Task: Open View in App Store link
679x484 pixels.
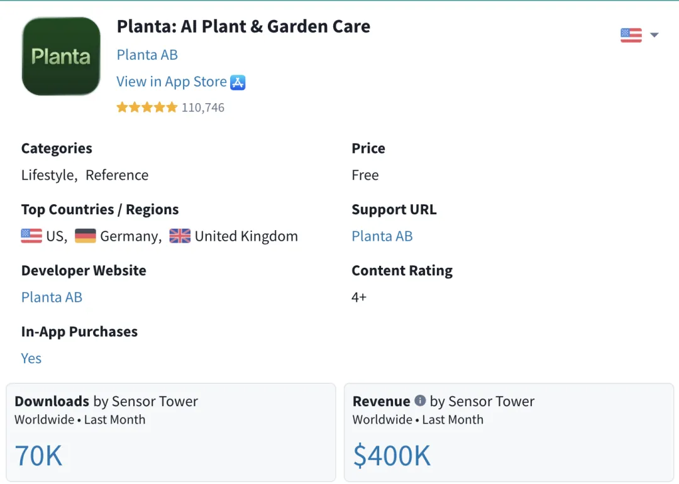Action: [172, 82]
